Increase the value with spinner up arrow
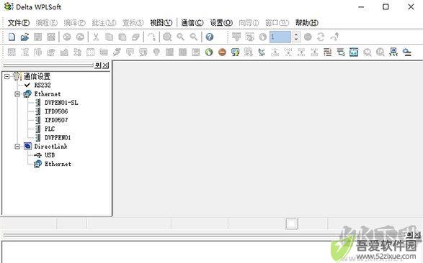Viewport: 423px width, 263px height. click(x=296, y=34)
